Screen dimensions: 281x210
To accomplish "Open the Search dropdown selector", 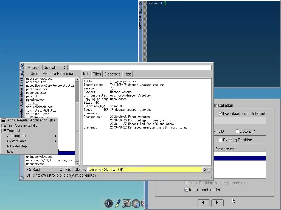I will click(x=55, y=68).
